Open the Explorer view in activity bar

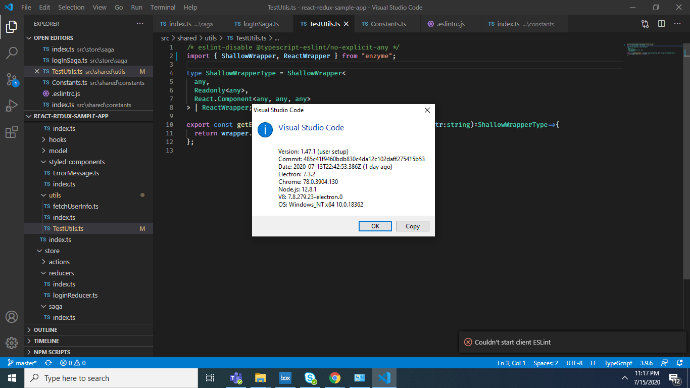(12, 27)
